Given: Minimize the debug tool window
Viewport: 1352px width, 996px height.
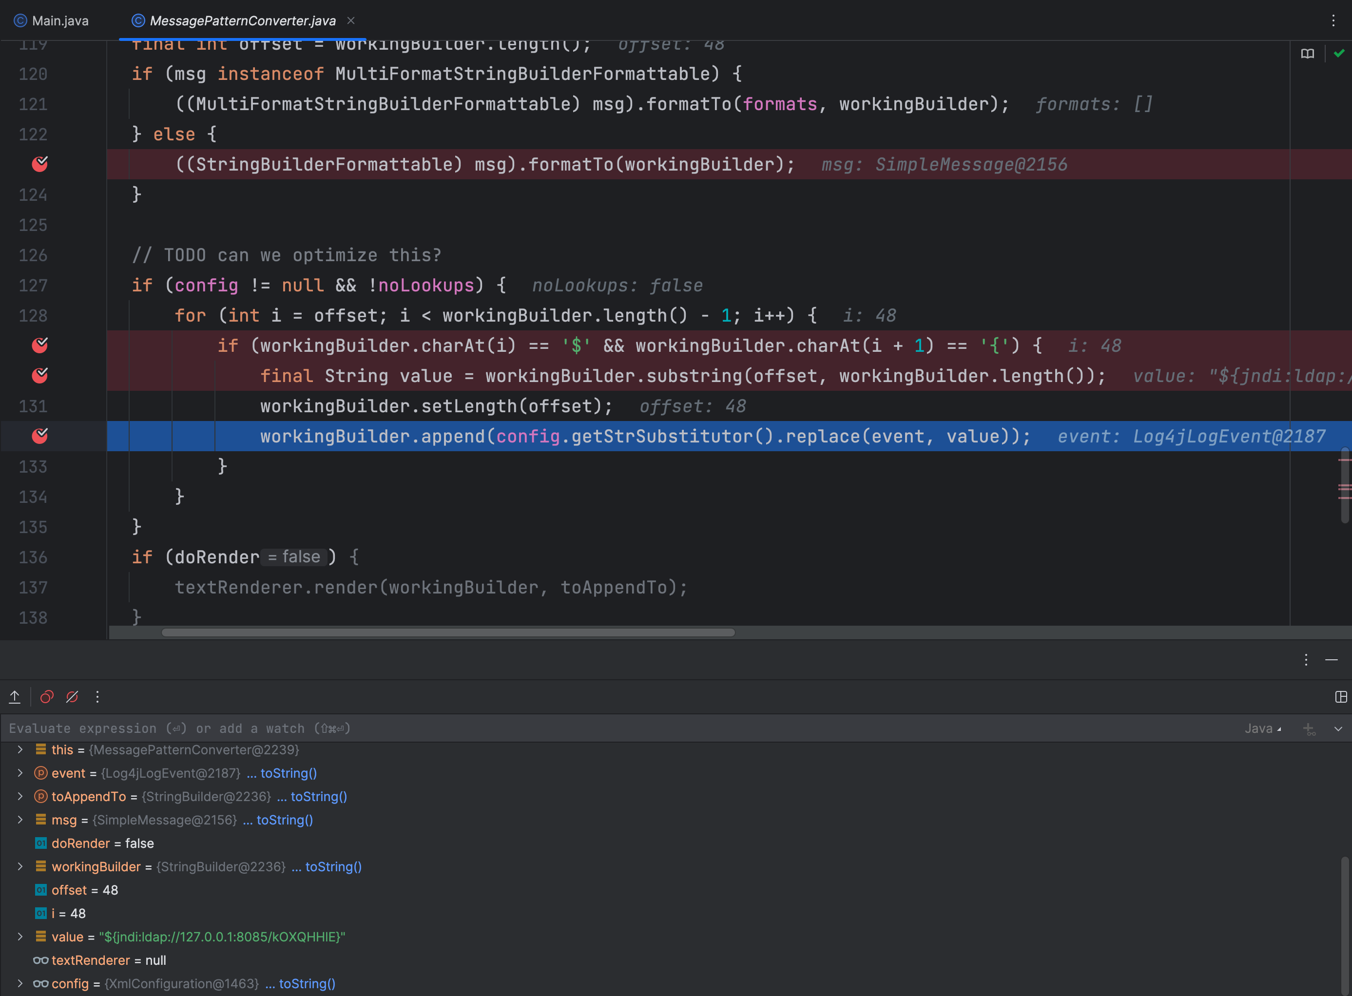Looking at the screenshot, I should pyautogui.click(x=1332, y=660).
